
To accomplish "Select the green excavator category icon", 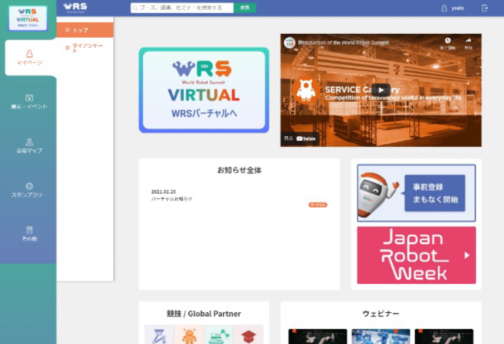I will coord(219,334).
